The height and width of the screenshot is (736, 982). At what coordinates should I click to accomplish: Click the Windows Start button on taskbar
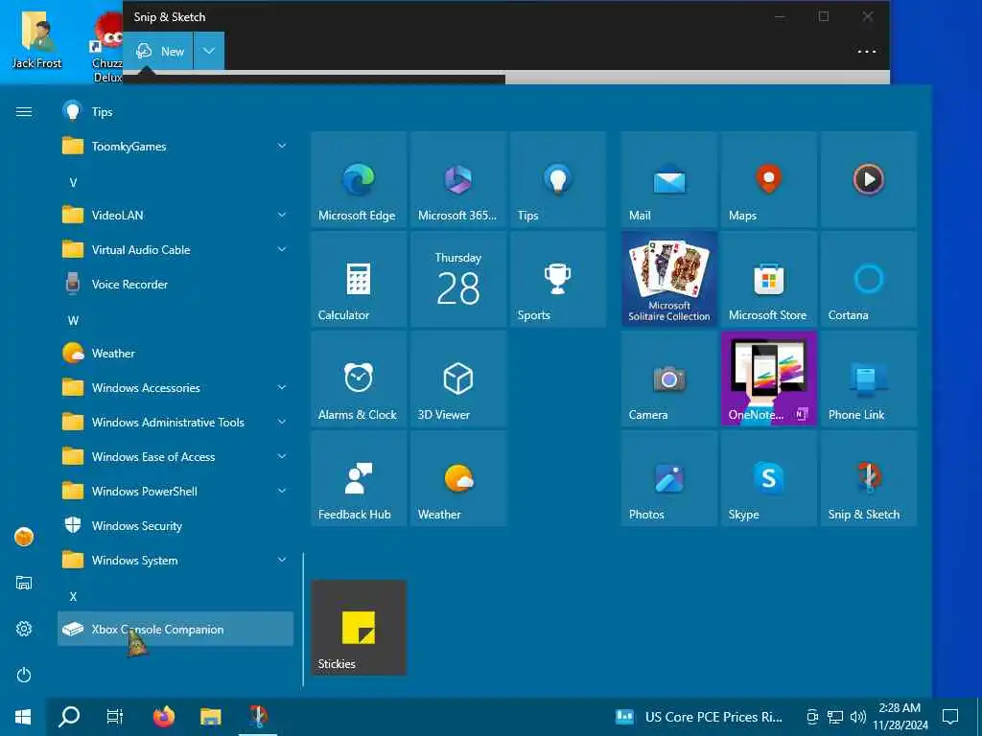pyautogui.click(x=23, y=717)
